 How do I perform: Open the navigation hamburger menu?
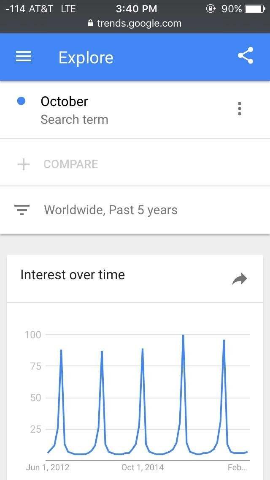[x=23, y=57]
